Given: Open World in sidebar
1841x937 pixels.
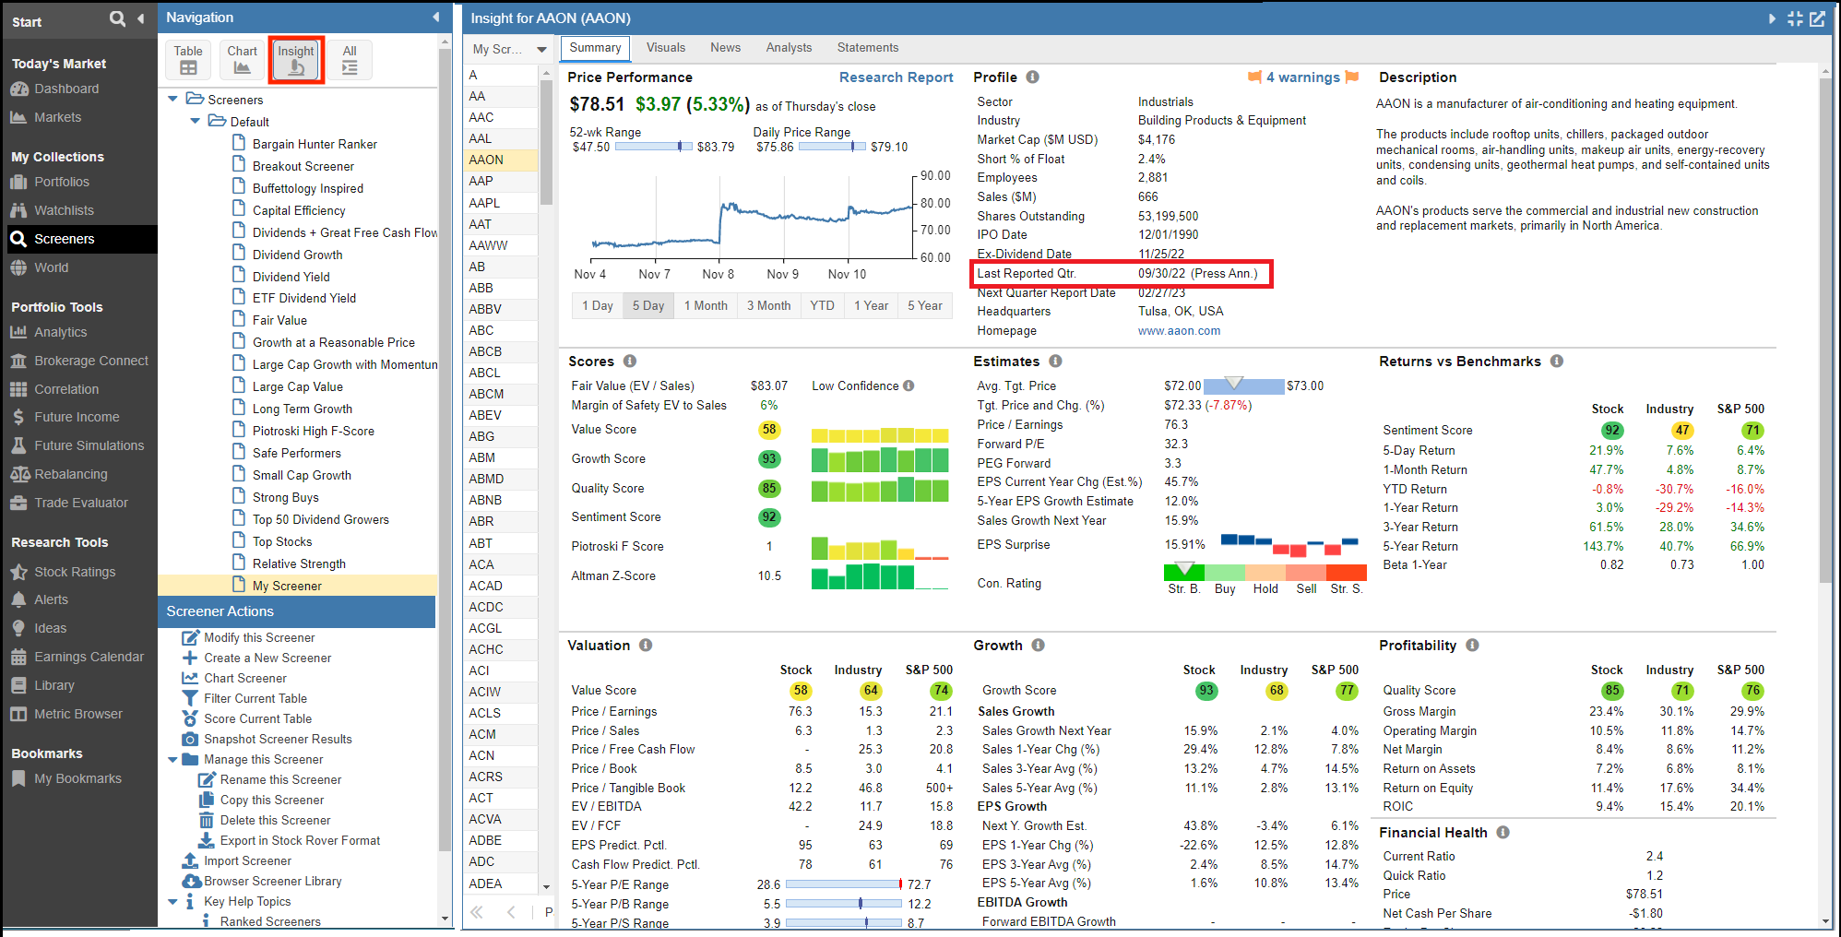Looking at the screenshot, I should point(51,267).
